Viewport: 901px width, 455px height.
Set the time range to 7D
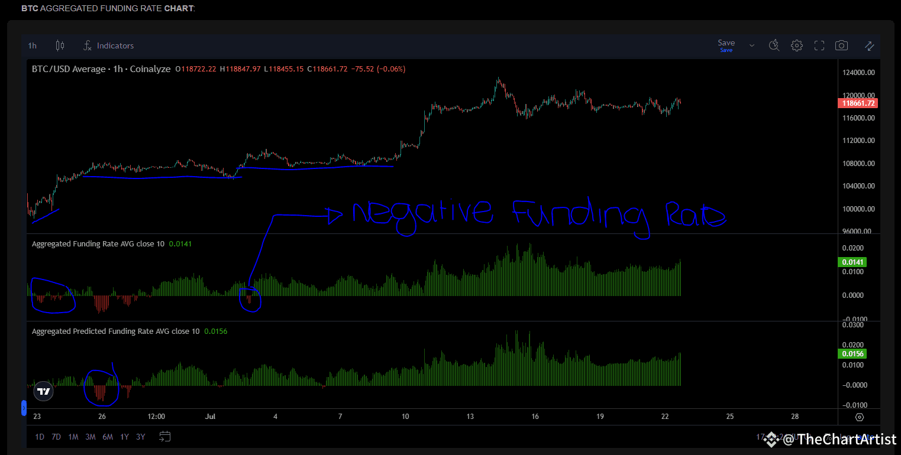(56, 437)
